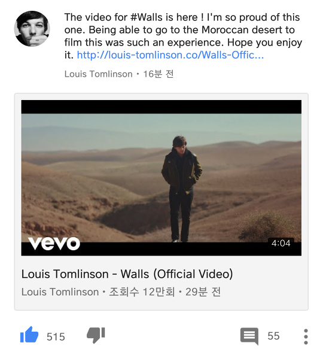Open comments via speech bubble icon
The height and width of the screenshot is (361, 323).
(249, 336)
